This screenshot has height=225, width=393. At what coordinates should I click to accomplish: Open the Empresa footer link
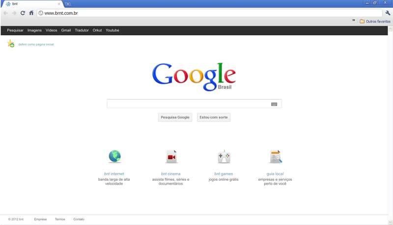pos(40,219)
